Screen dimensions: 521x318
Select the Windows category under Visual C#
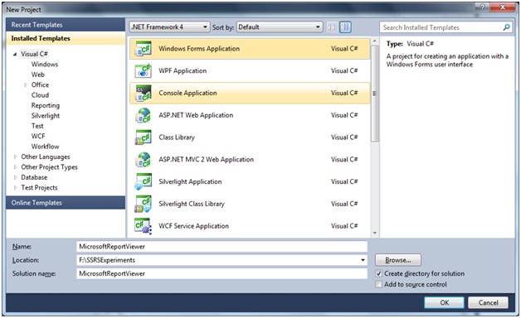[45, 65]
